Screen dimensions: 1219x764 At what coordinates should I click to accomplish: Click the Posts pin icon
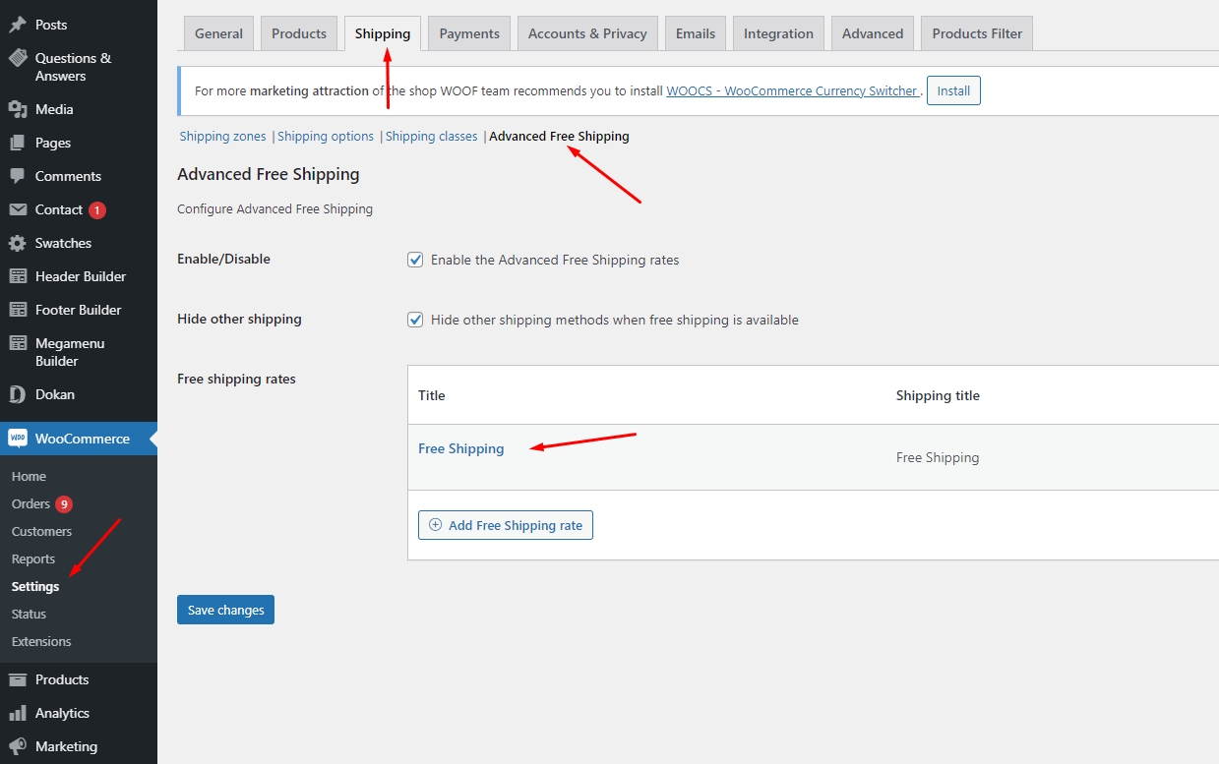[x=18, y=25]
